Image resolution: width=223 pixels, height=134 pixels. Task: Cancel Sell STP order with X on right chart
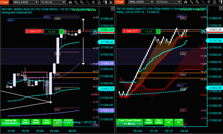(203, 31)
